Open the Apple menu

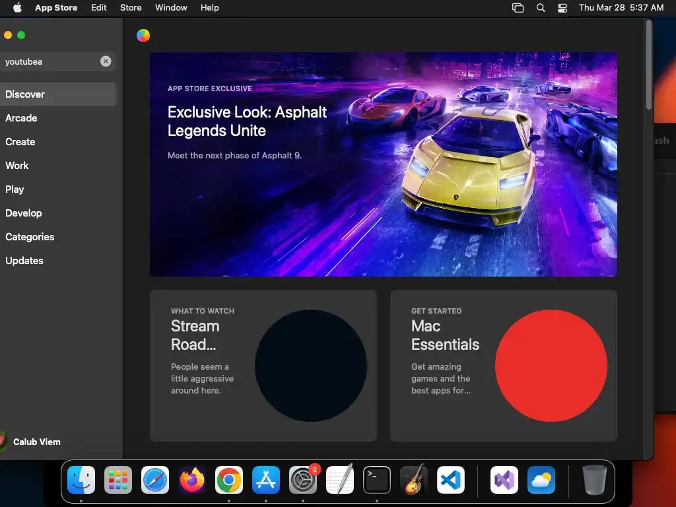point(17,8)
